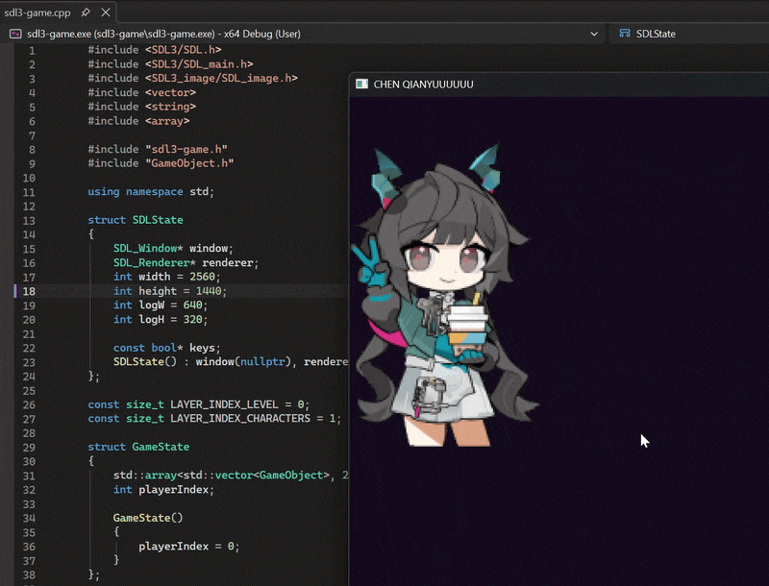Click the 'playerIndex = 0;' line
The height and width of the screenshot is (586, 769).
point(188,547)
